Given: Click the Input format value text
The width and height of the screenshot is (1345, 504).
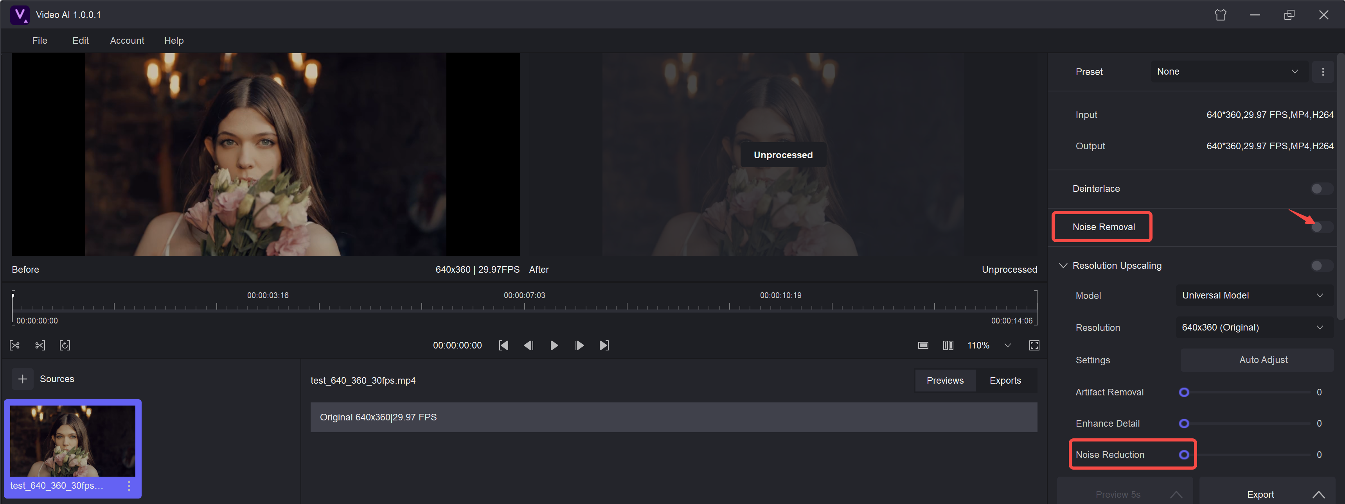Looking at the screenshot, I should 1269,114.
